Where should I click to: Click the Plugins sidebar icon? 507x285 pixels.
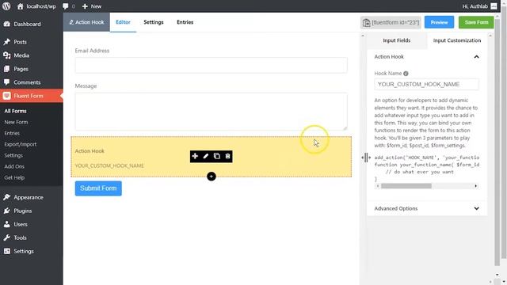tap(7, 211)
